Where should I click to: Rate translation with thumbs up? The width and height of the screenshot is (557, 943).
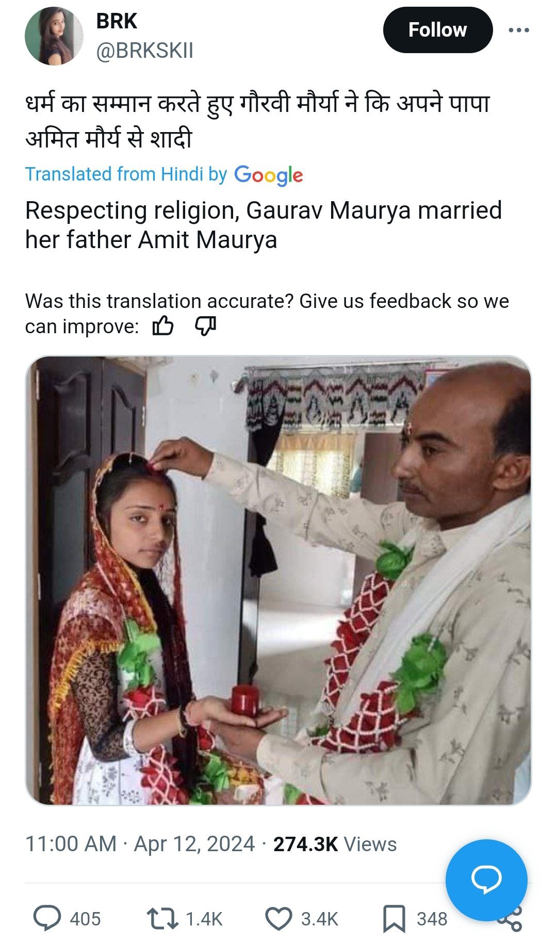tap(163, 326)
